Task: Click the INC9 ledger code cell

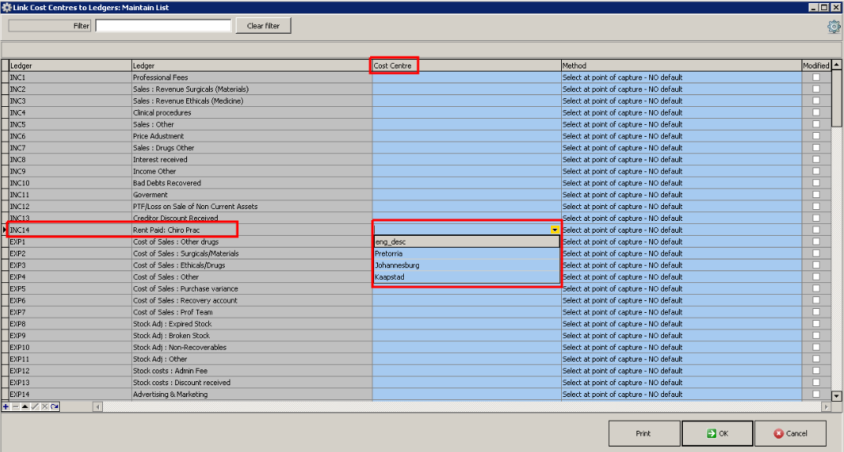Action: pos(70,171)
